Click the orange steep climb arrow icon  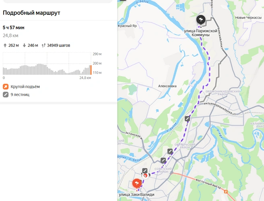(6, 86)
